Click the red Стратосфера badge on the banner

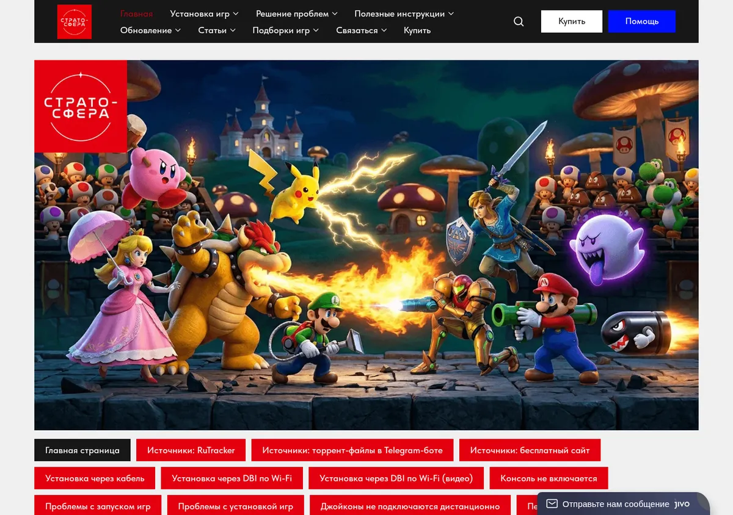81,106
